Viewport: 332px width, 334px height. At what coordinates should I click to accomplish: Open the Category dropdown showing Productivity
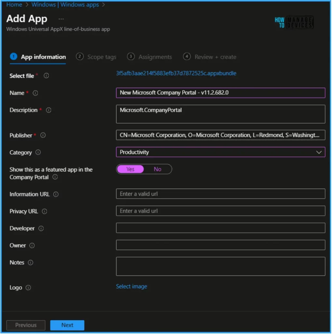point(220,152)
